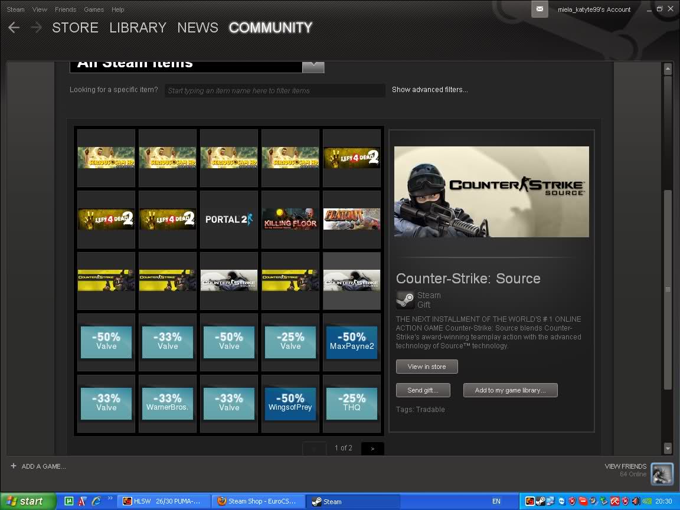680x510 pixels.
Task: Click the EN language indicator
Action: (496, 501)
